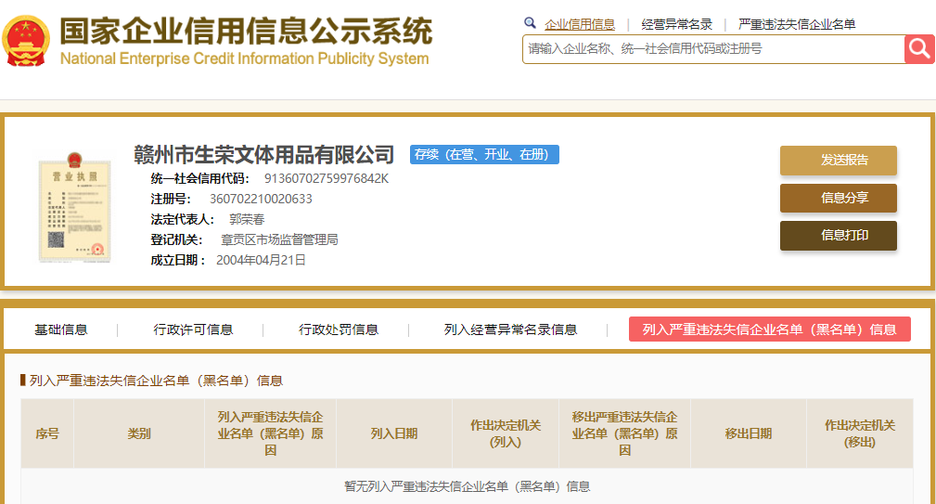This screenshot has height=504, width=936.
Task: Select the 严重违法失信企业名单 search option
Action: (x=797, y=24)
